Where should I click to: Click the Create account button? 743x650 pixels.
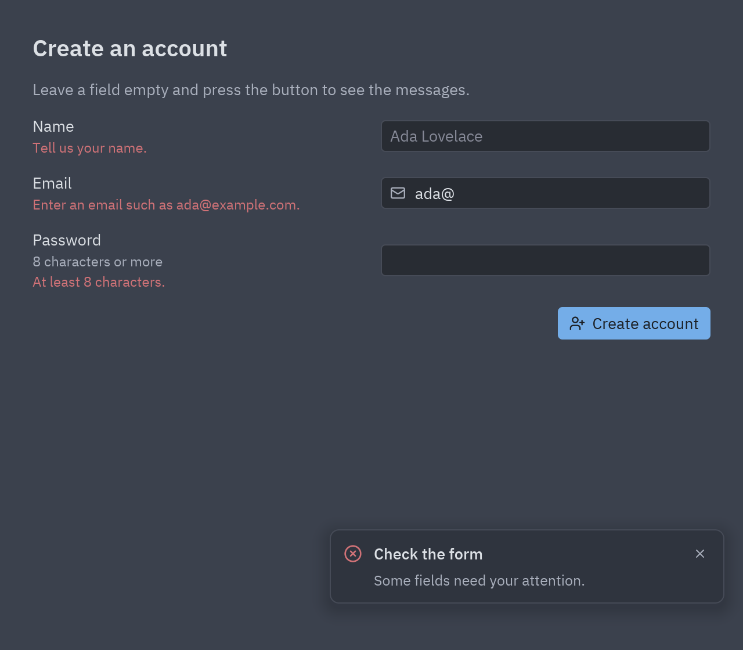click(634, 323)
